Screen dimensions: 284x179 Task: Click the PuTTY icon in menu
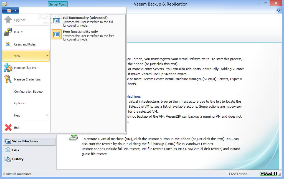(8, 32)
